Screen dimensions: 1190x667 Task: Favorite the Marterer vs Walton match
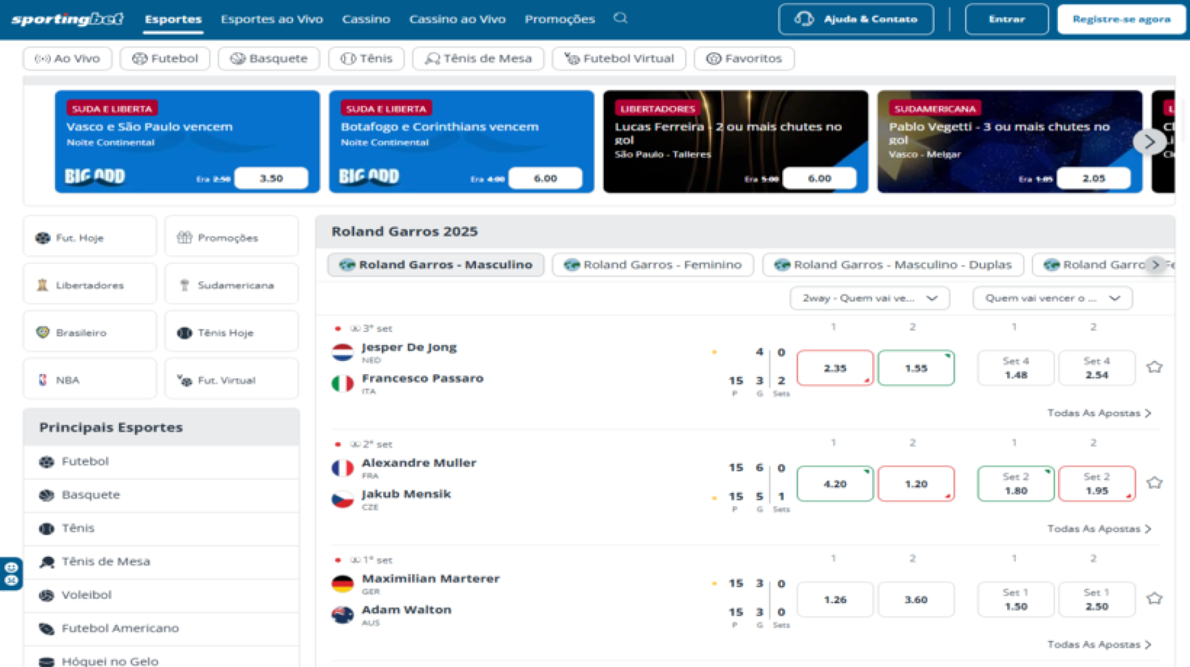[1154, 598]
